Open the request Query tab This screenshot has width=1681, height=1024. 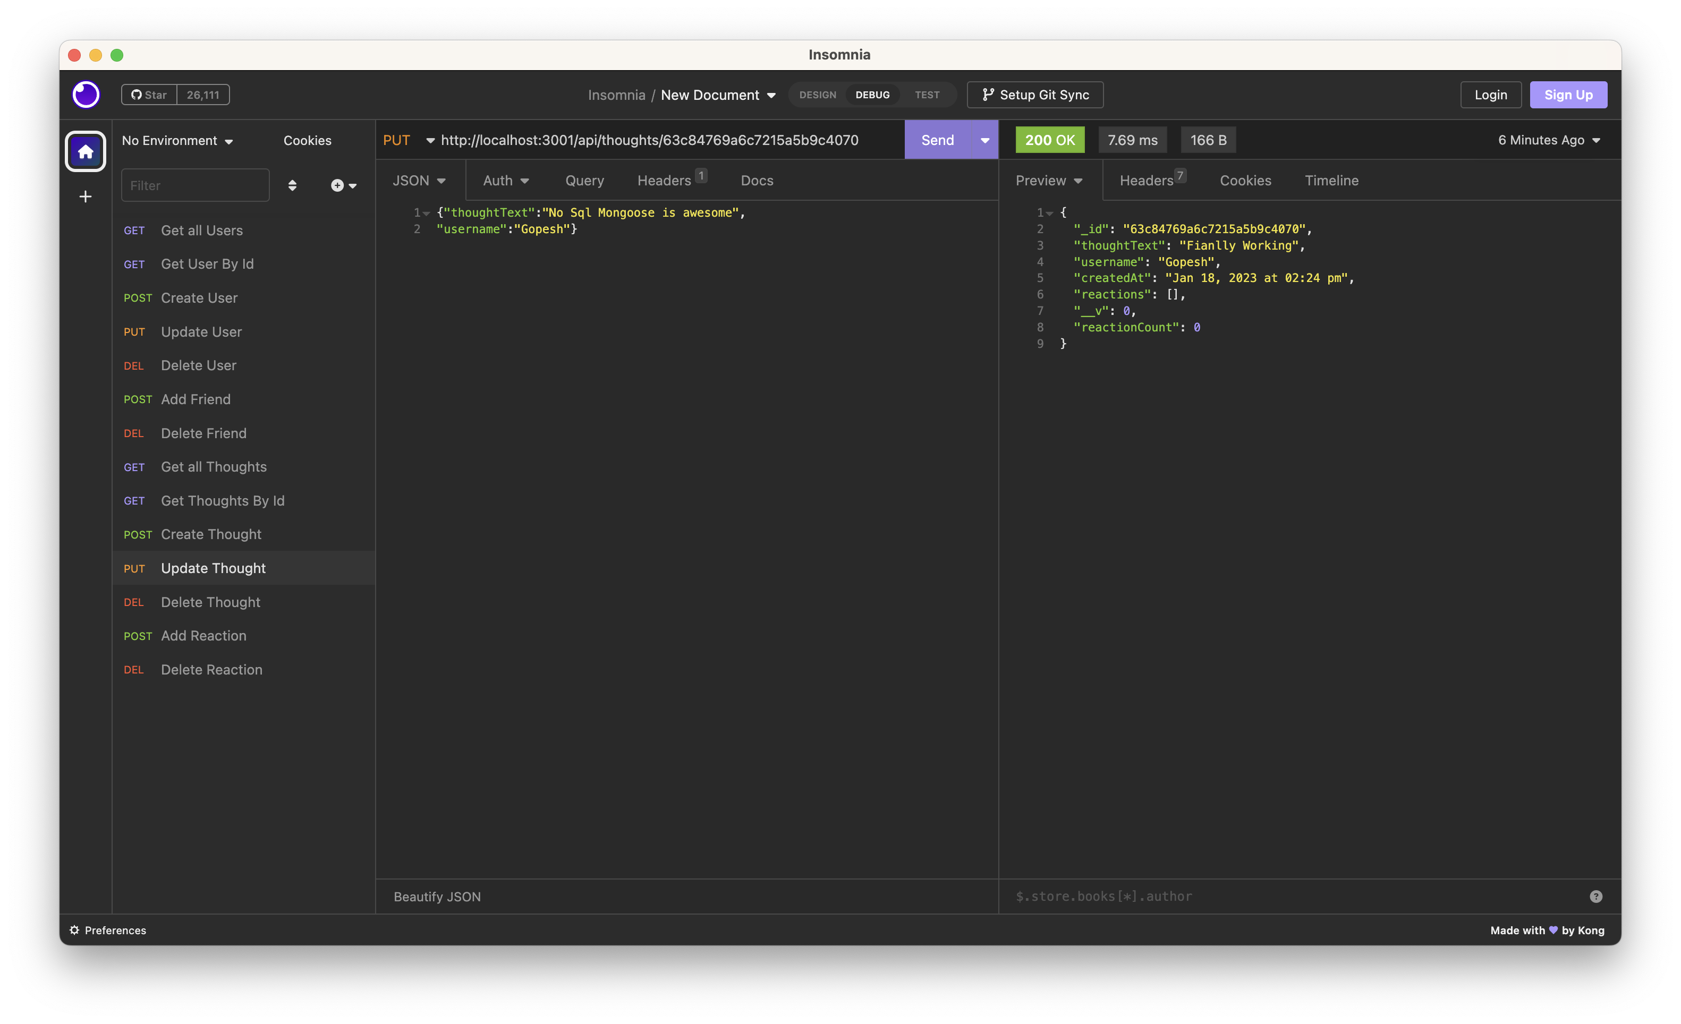584,181
